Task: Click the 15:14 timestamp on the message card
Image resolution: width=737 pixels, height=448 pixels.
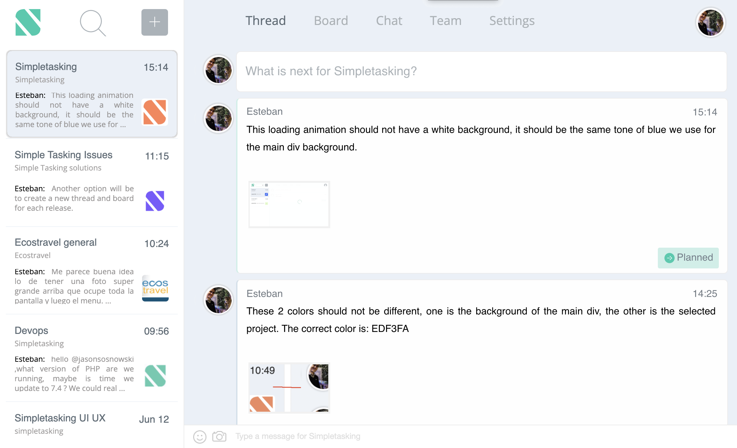Action: pyautogui.click(x=705, y=112)
